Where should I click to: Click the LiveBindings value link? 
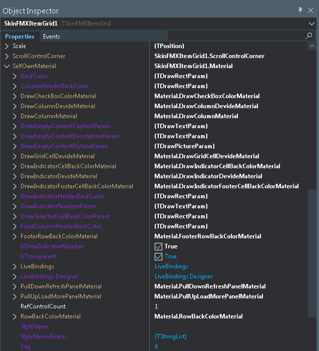171,266
